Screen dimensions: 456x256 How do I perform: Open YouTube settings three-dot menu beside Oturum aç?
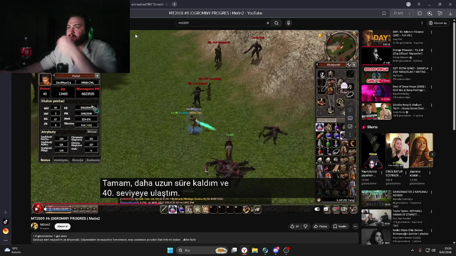pyautogui.click(x=422, y=23)
